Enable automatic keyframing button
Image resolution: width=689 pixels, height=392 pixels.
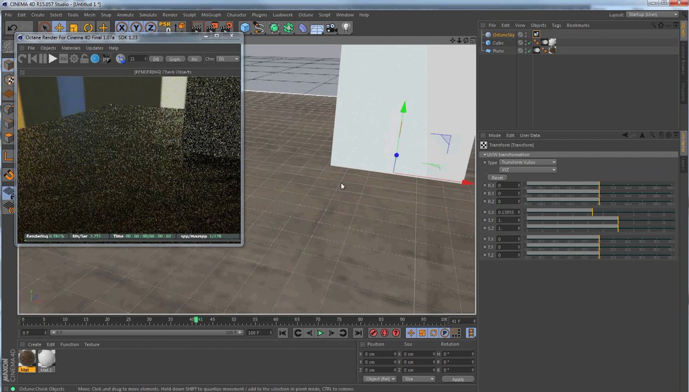coord(384,333)
